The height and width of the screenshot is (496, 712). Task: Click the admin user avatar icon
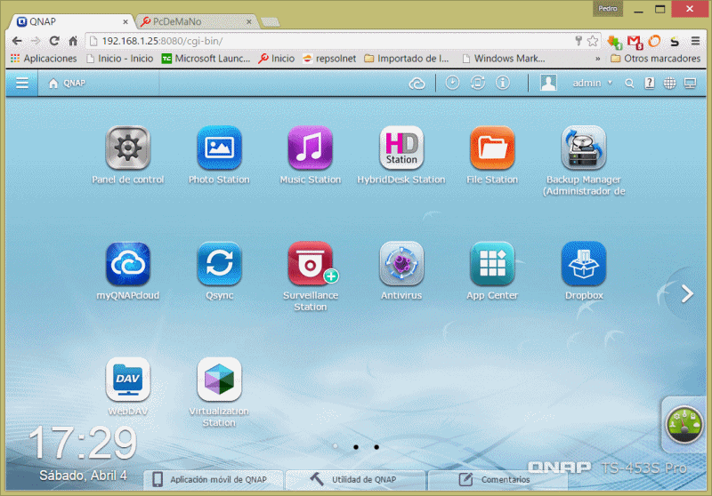(548, 83)
